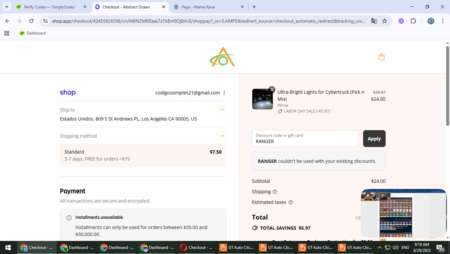Open account options three-dot menu

pyautogui.click(x=224, y=93)
